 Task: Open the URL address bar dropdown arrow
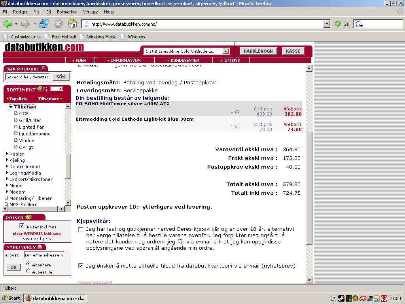[327, 24]
